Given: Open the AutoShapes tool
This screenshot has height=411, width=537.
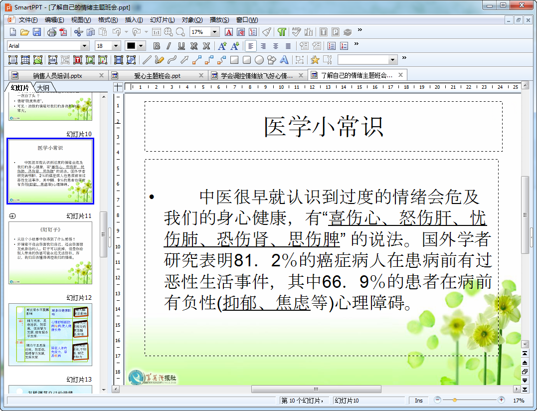Looking at the screenshot, I should click(x=272, y=60).
